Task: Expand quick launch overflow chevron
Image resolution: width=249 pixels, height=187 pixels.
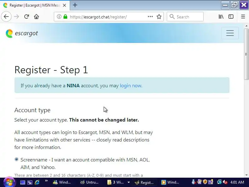Action: click(46, 181)
